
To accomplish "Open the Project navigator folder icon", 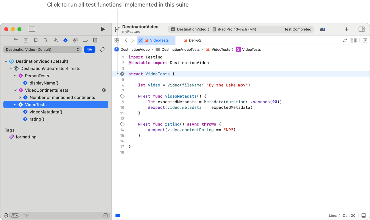I will click(16, 40).
